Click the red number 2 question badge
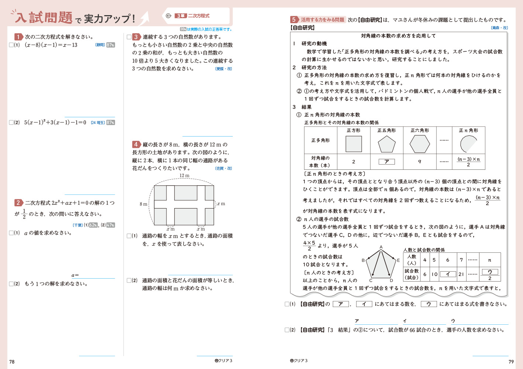The width and height of the screenshot is (523, 369). [x=18, y=203]
